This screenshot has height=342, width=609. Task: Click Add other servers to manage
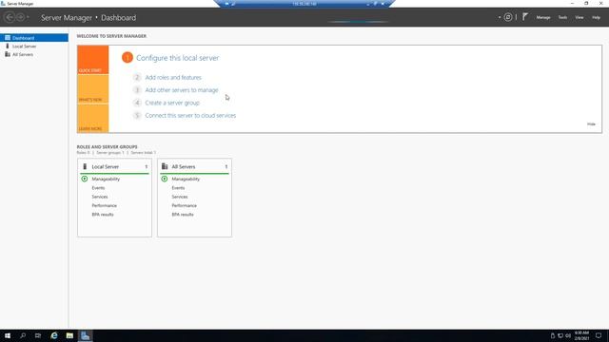pos(182,90)
